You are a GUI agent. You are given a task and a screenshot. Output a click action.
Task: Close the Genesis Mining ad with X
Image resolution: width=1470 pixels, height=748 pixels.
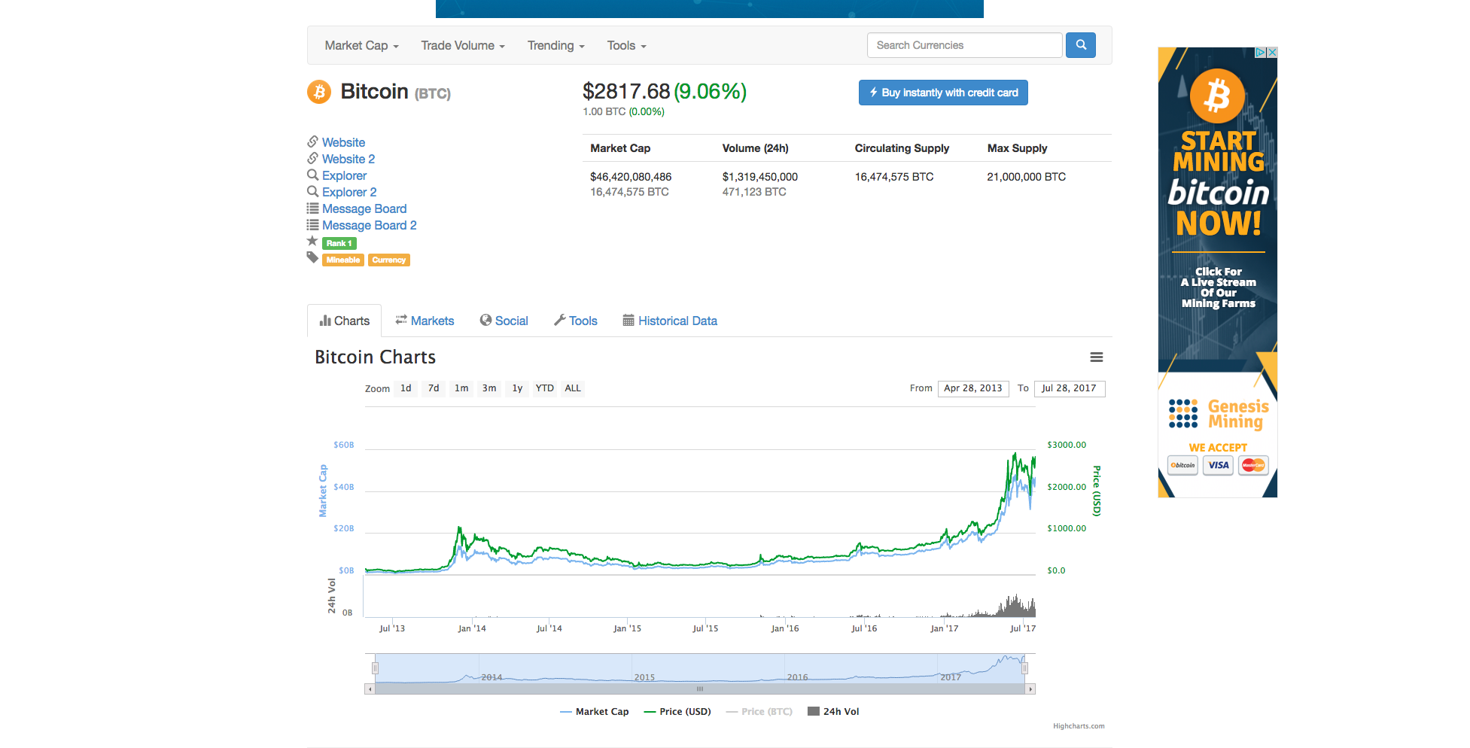[1272, 53]
